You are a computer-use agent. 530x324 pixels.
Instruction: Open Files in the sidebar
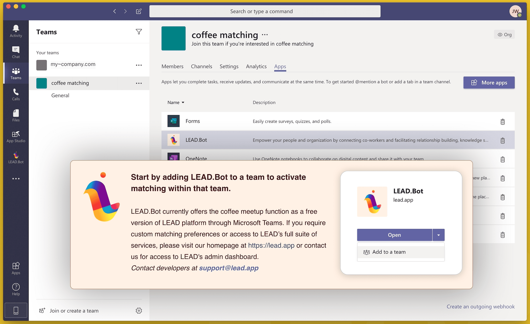tap(16, 115)
